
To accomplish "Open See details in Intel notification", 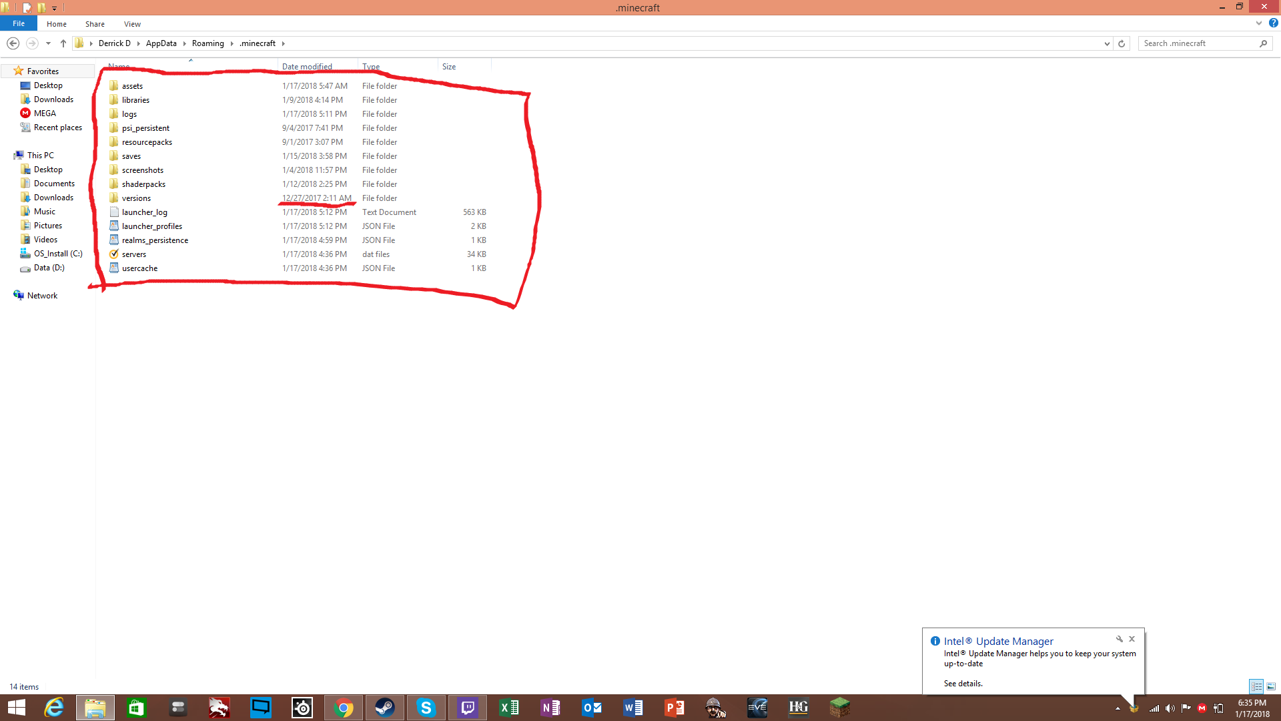I will 963,684.
